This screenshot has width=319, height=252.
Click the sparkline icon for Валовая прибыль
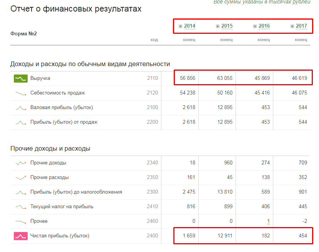pyautogui.click(x=20, y=108)
